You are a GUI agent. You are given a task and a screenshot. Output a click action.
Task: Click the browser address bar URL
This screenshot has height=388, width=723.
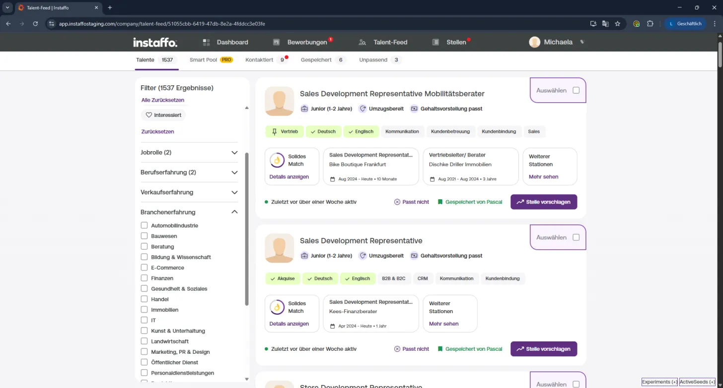pyautogui.click(x=162, y=23)
